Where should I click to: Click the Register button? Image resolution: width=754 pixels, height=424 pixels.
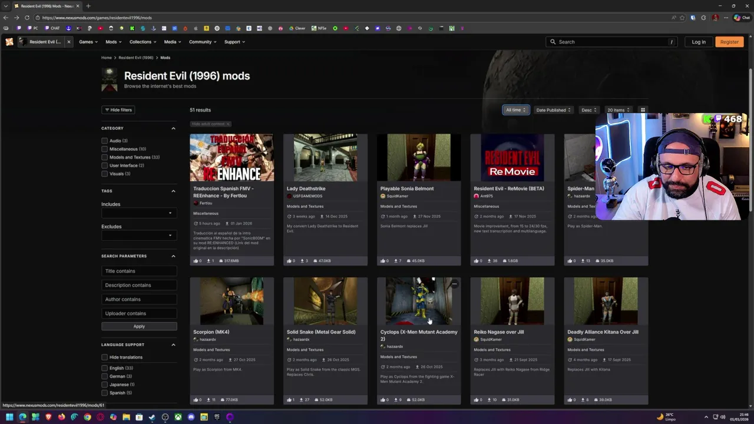(729, 42)
